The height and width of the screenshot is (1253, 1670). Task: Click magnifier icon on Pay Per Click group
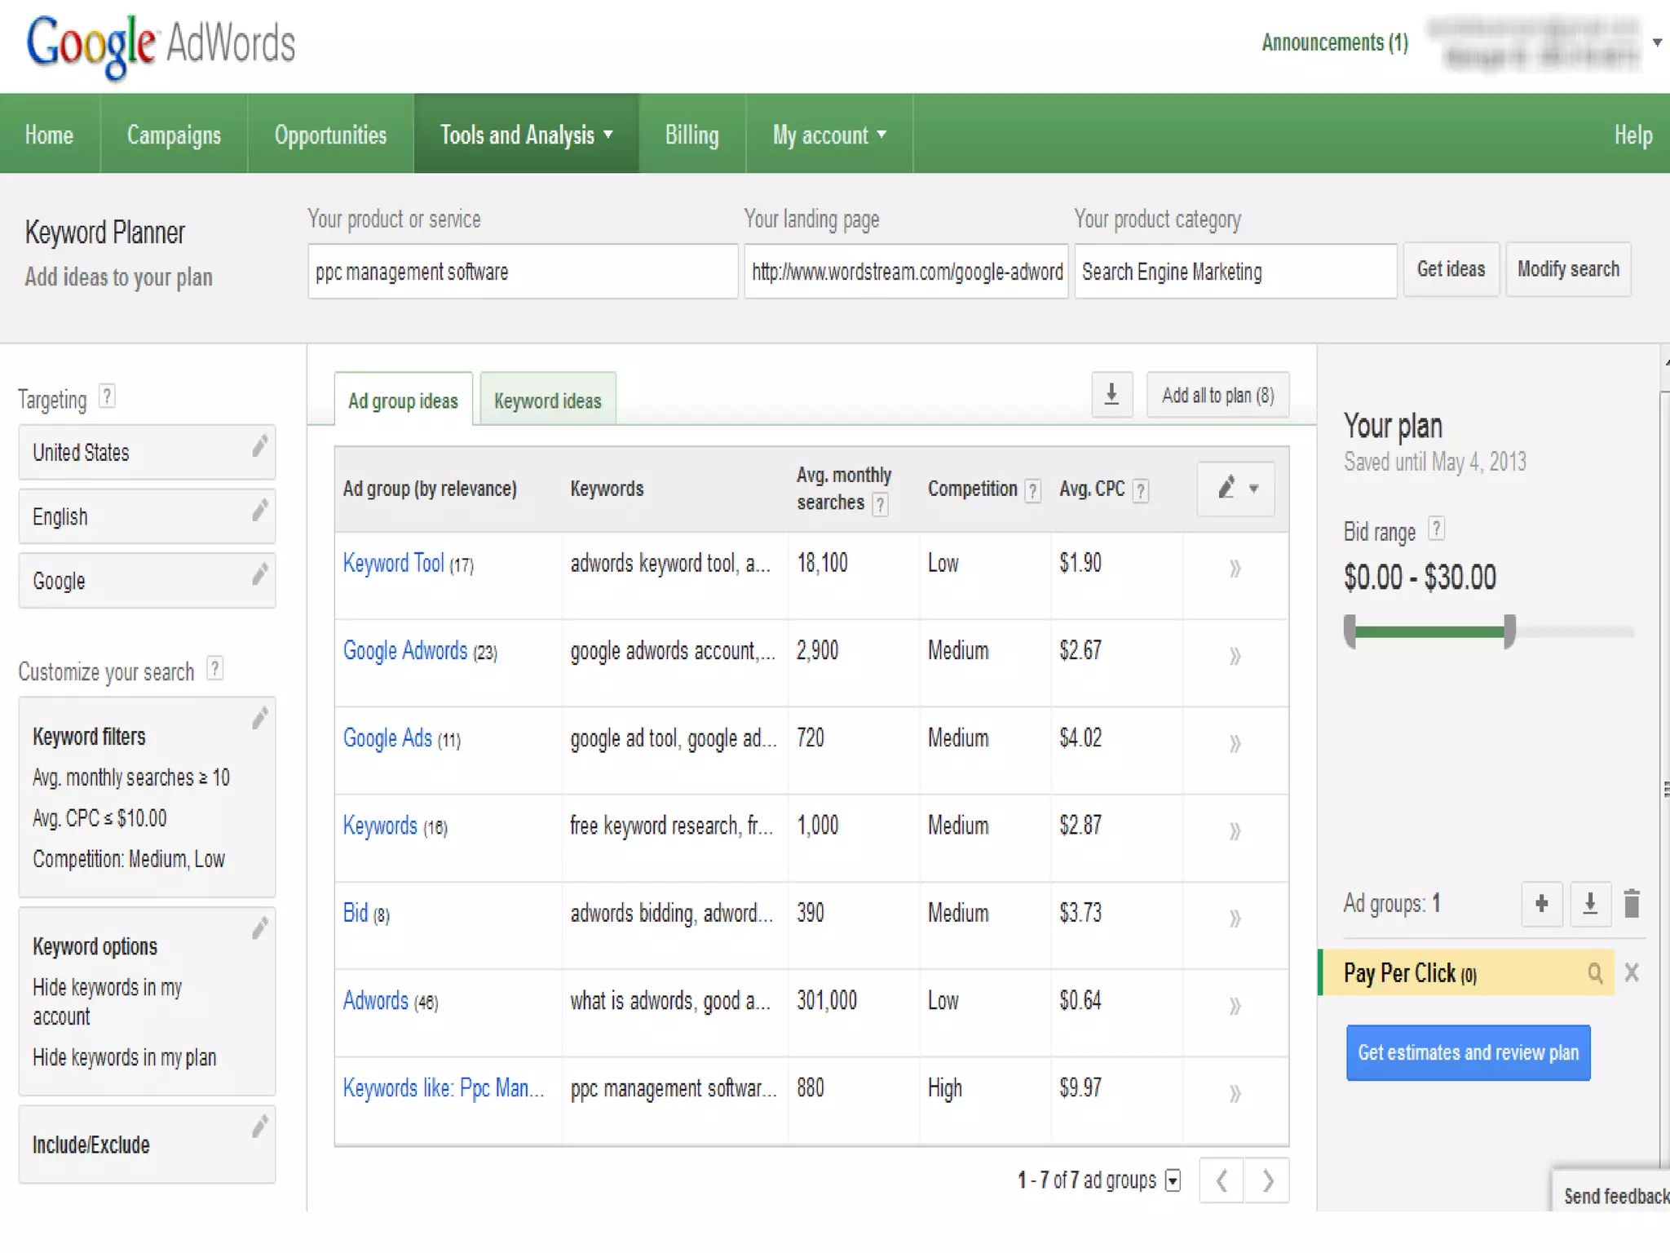(x=1594, y=972)
